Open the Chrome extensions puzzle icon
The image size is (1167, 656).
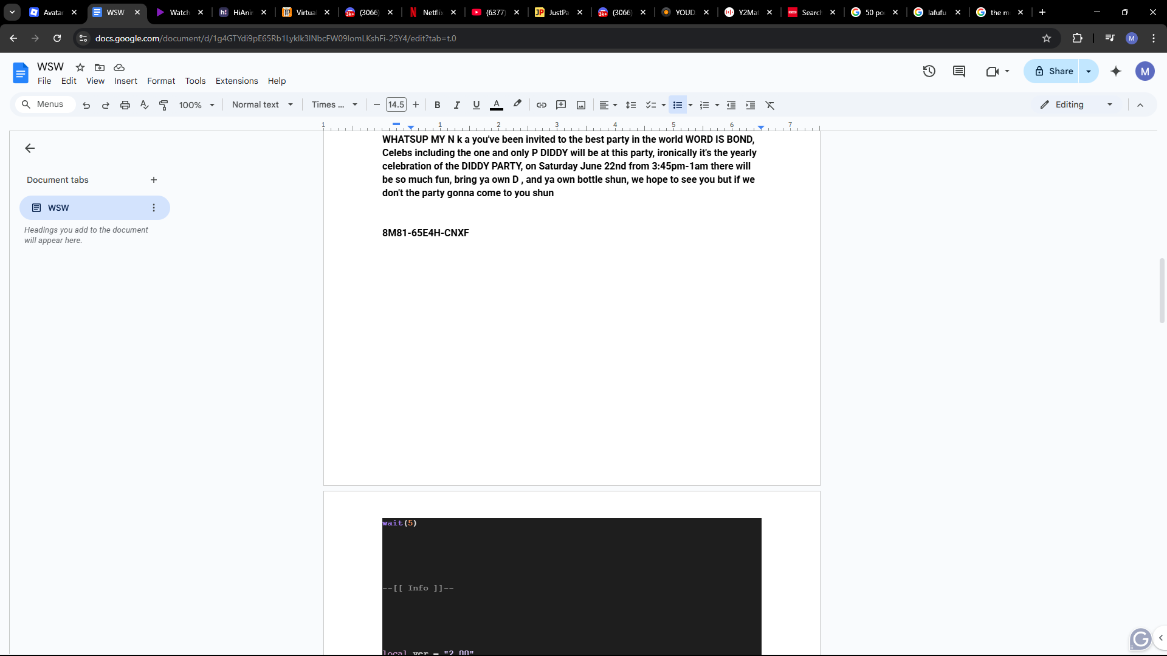point(1077,38)
